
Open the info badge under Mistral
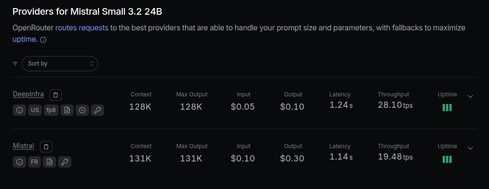point(20,162)
